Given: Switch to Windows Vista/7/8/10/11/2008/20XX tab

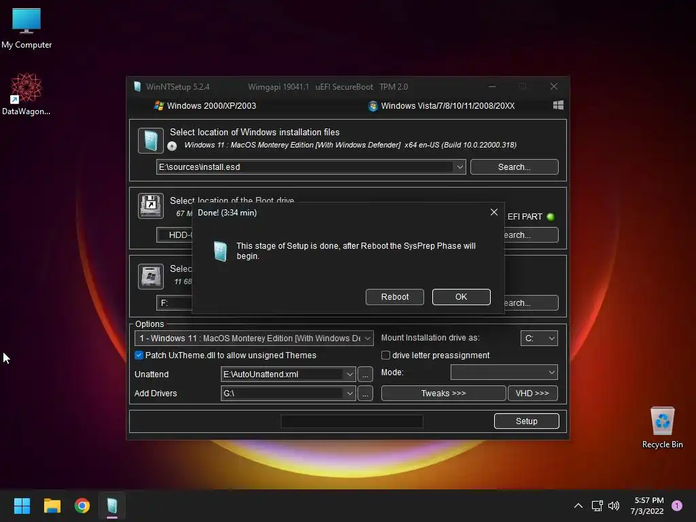Looking at the screenshot, I should click(x=442, y=105).
